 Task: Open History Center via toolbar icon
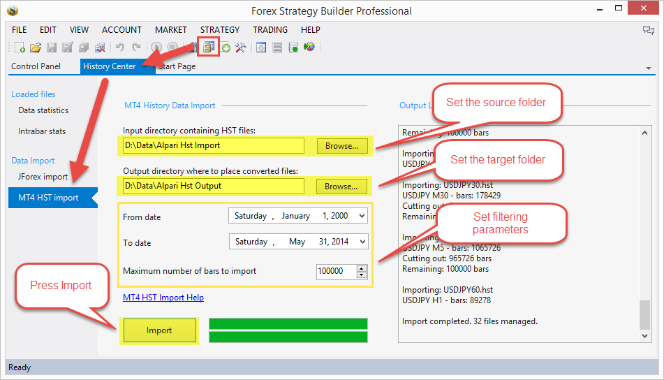pyautogui.click(x=208, y=47)
